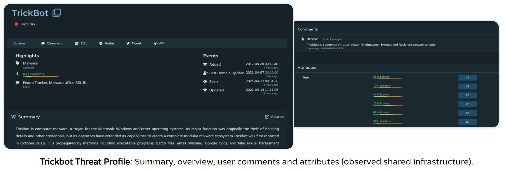Click the 'Feodo Tracker, Malware URLs, SSL BL' text

[x=55, y=83]
